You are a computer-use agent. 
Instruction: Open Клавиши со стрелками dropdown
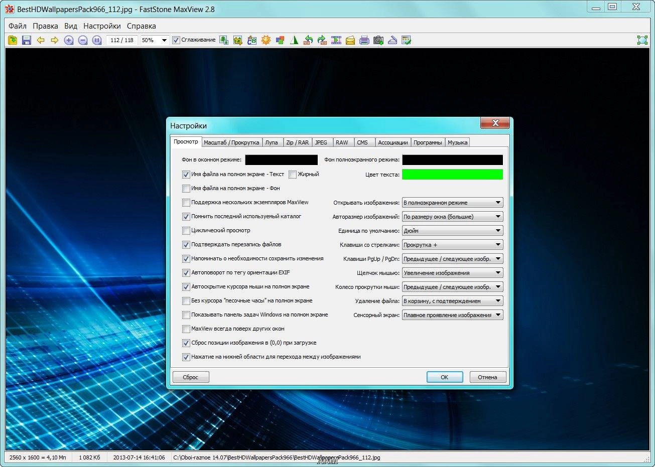[452, 245]
